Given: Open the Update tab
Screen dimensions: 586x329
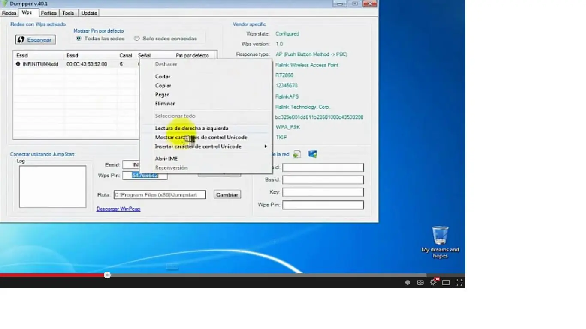Looking at the screenshot, I should (89, 13).
